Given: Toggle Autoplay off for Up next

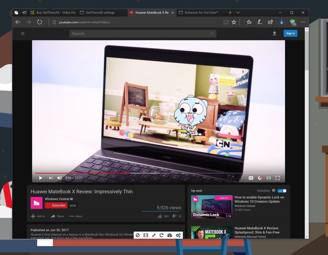Looking at the screenshot, I should tap(282, 190).
